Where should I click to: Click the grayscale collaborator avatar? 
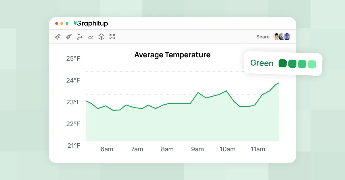click(x=281, y=37)
